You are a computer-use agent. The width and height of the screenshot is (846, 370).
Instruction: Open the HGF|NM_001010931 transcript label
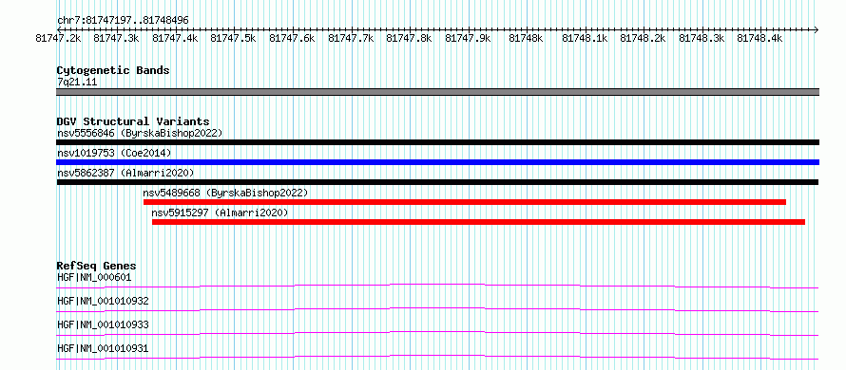pyautogui.click(x=103, y=349)
